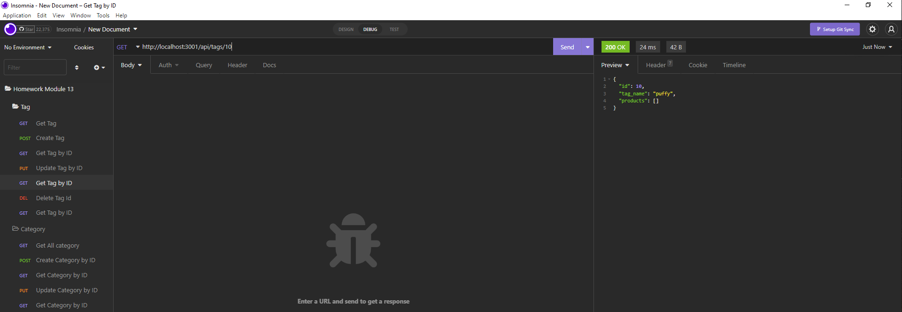Open the Window menu

click(x=80, y=16)
